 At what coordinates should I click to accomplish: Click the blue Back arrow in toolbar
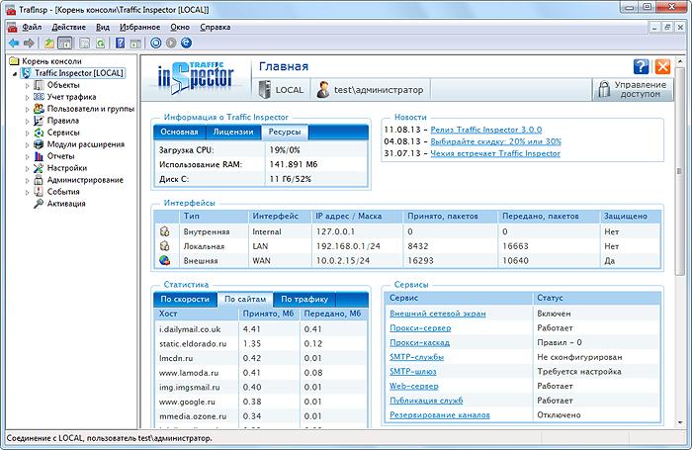14,43
